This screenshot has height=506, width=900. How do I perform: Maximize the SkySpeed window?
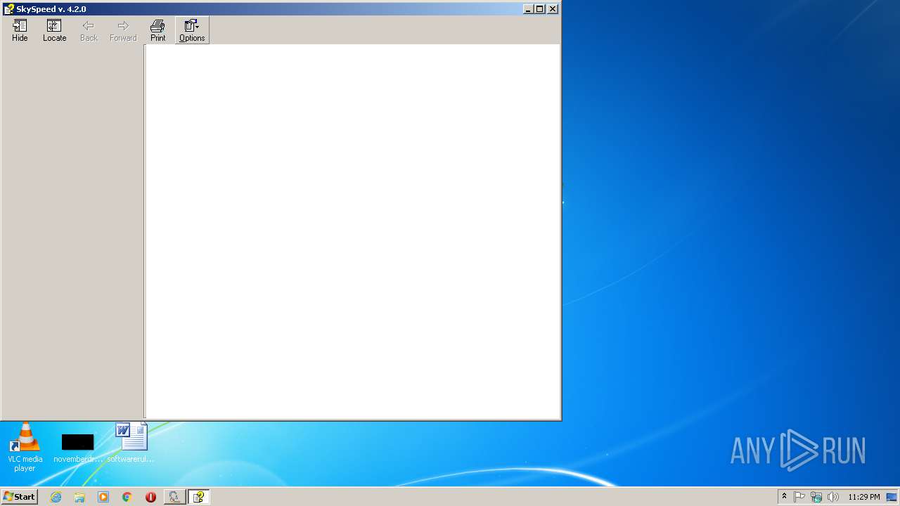tap(539, 9)
